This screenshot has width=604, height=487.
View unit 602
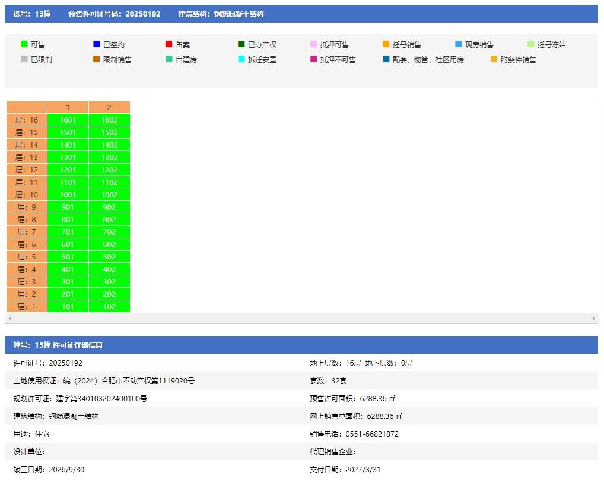(x=109, y=244)
